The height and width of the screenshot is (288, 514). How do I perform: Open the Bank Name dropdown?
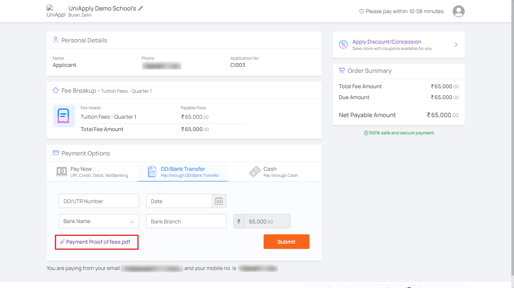(99, 221)
